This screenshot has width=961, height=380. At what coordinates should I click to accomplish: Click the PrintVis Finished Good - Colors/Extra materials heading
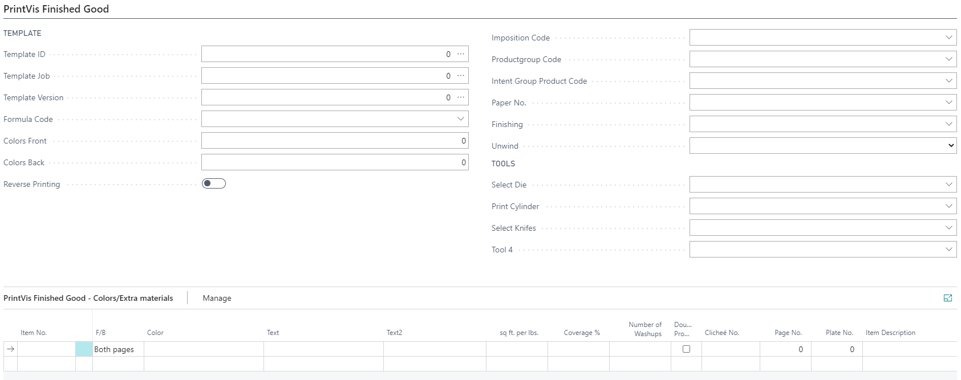(88, 298)
